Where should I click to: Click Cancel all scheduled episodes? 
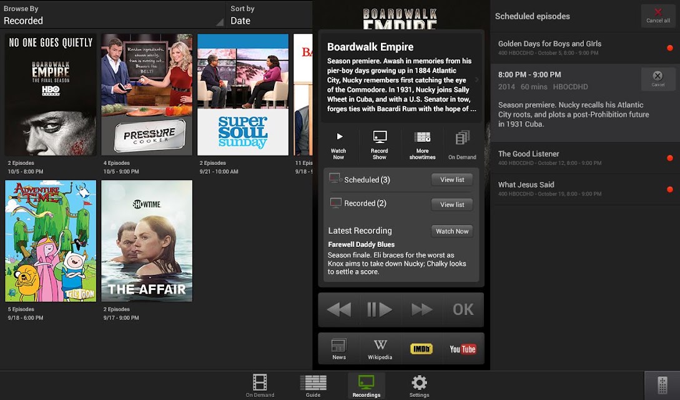coord(658,16)
